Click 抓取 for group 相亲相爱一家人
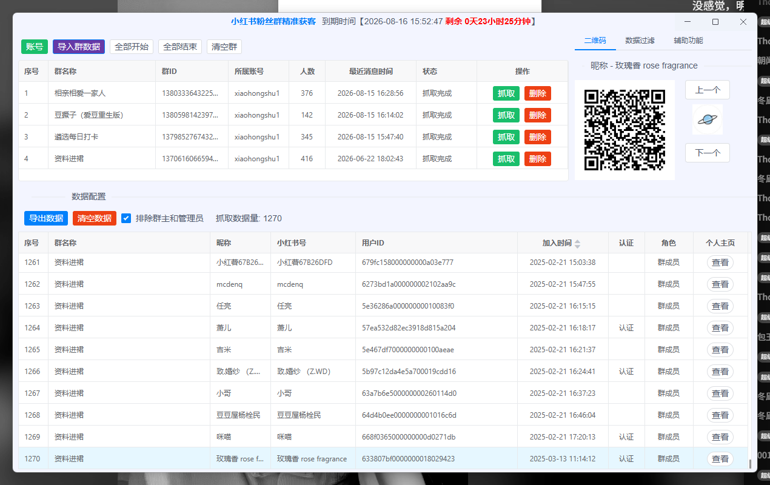This screenshot has height=485, width=770. (x=506, y=93)
